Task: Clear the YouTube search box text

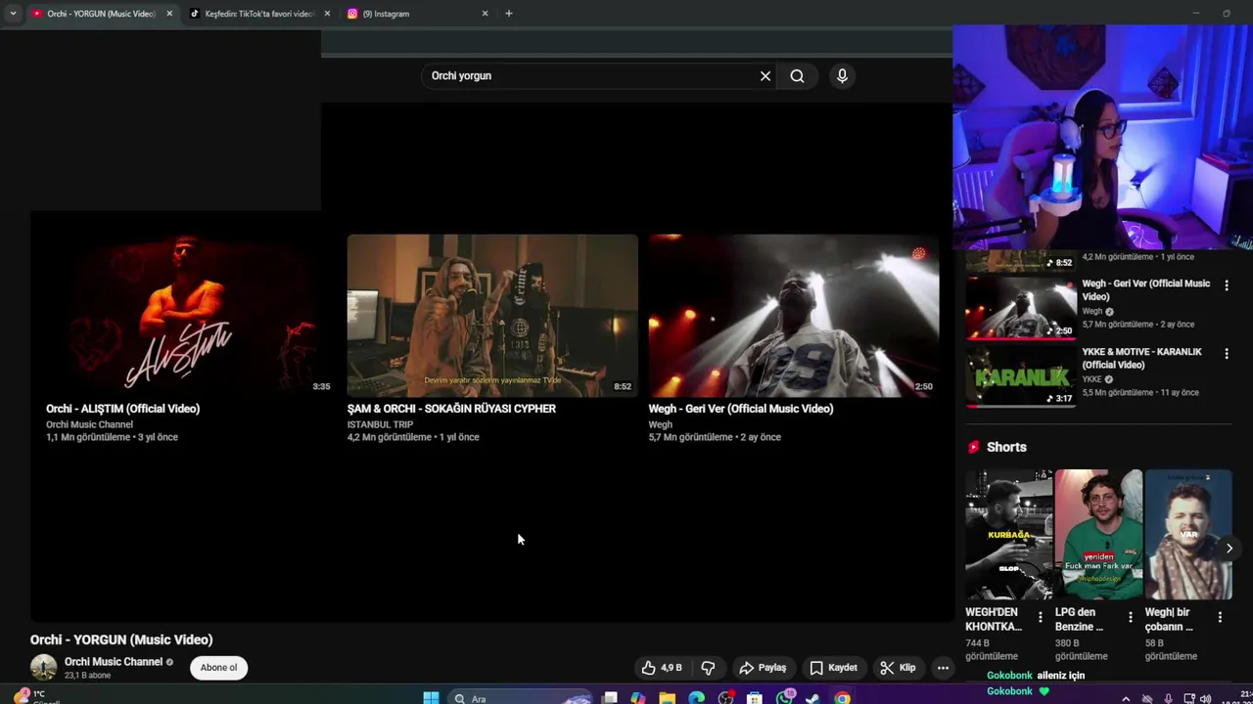Action: click(766, 76)
